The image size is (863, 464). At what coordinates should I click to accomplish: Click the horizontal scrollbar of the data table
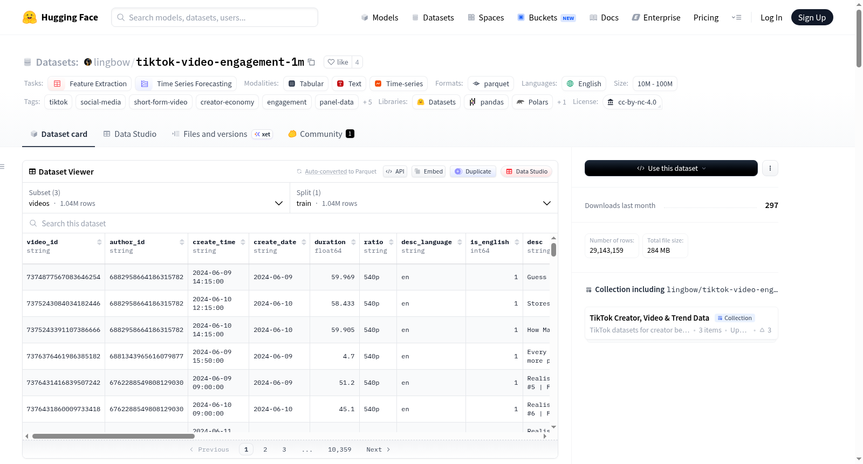(113, 436)
